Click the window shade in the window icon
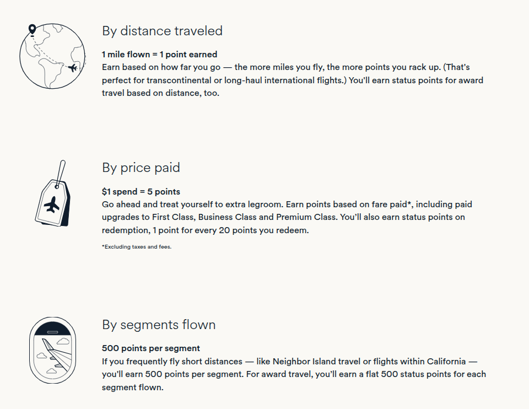 pos(51,330)
